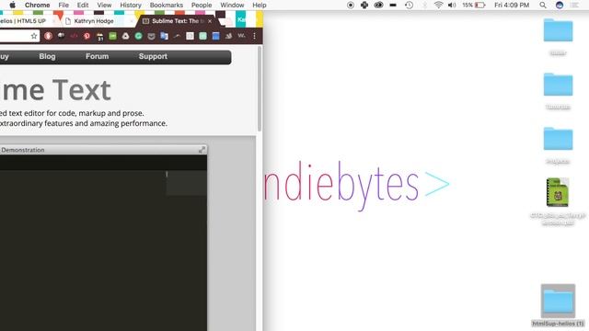The height and width of the screenshot is (331, 589).
Task: Open the Google Calendar extension showing 31
Action: click(x=100, y=37)
